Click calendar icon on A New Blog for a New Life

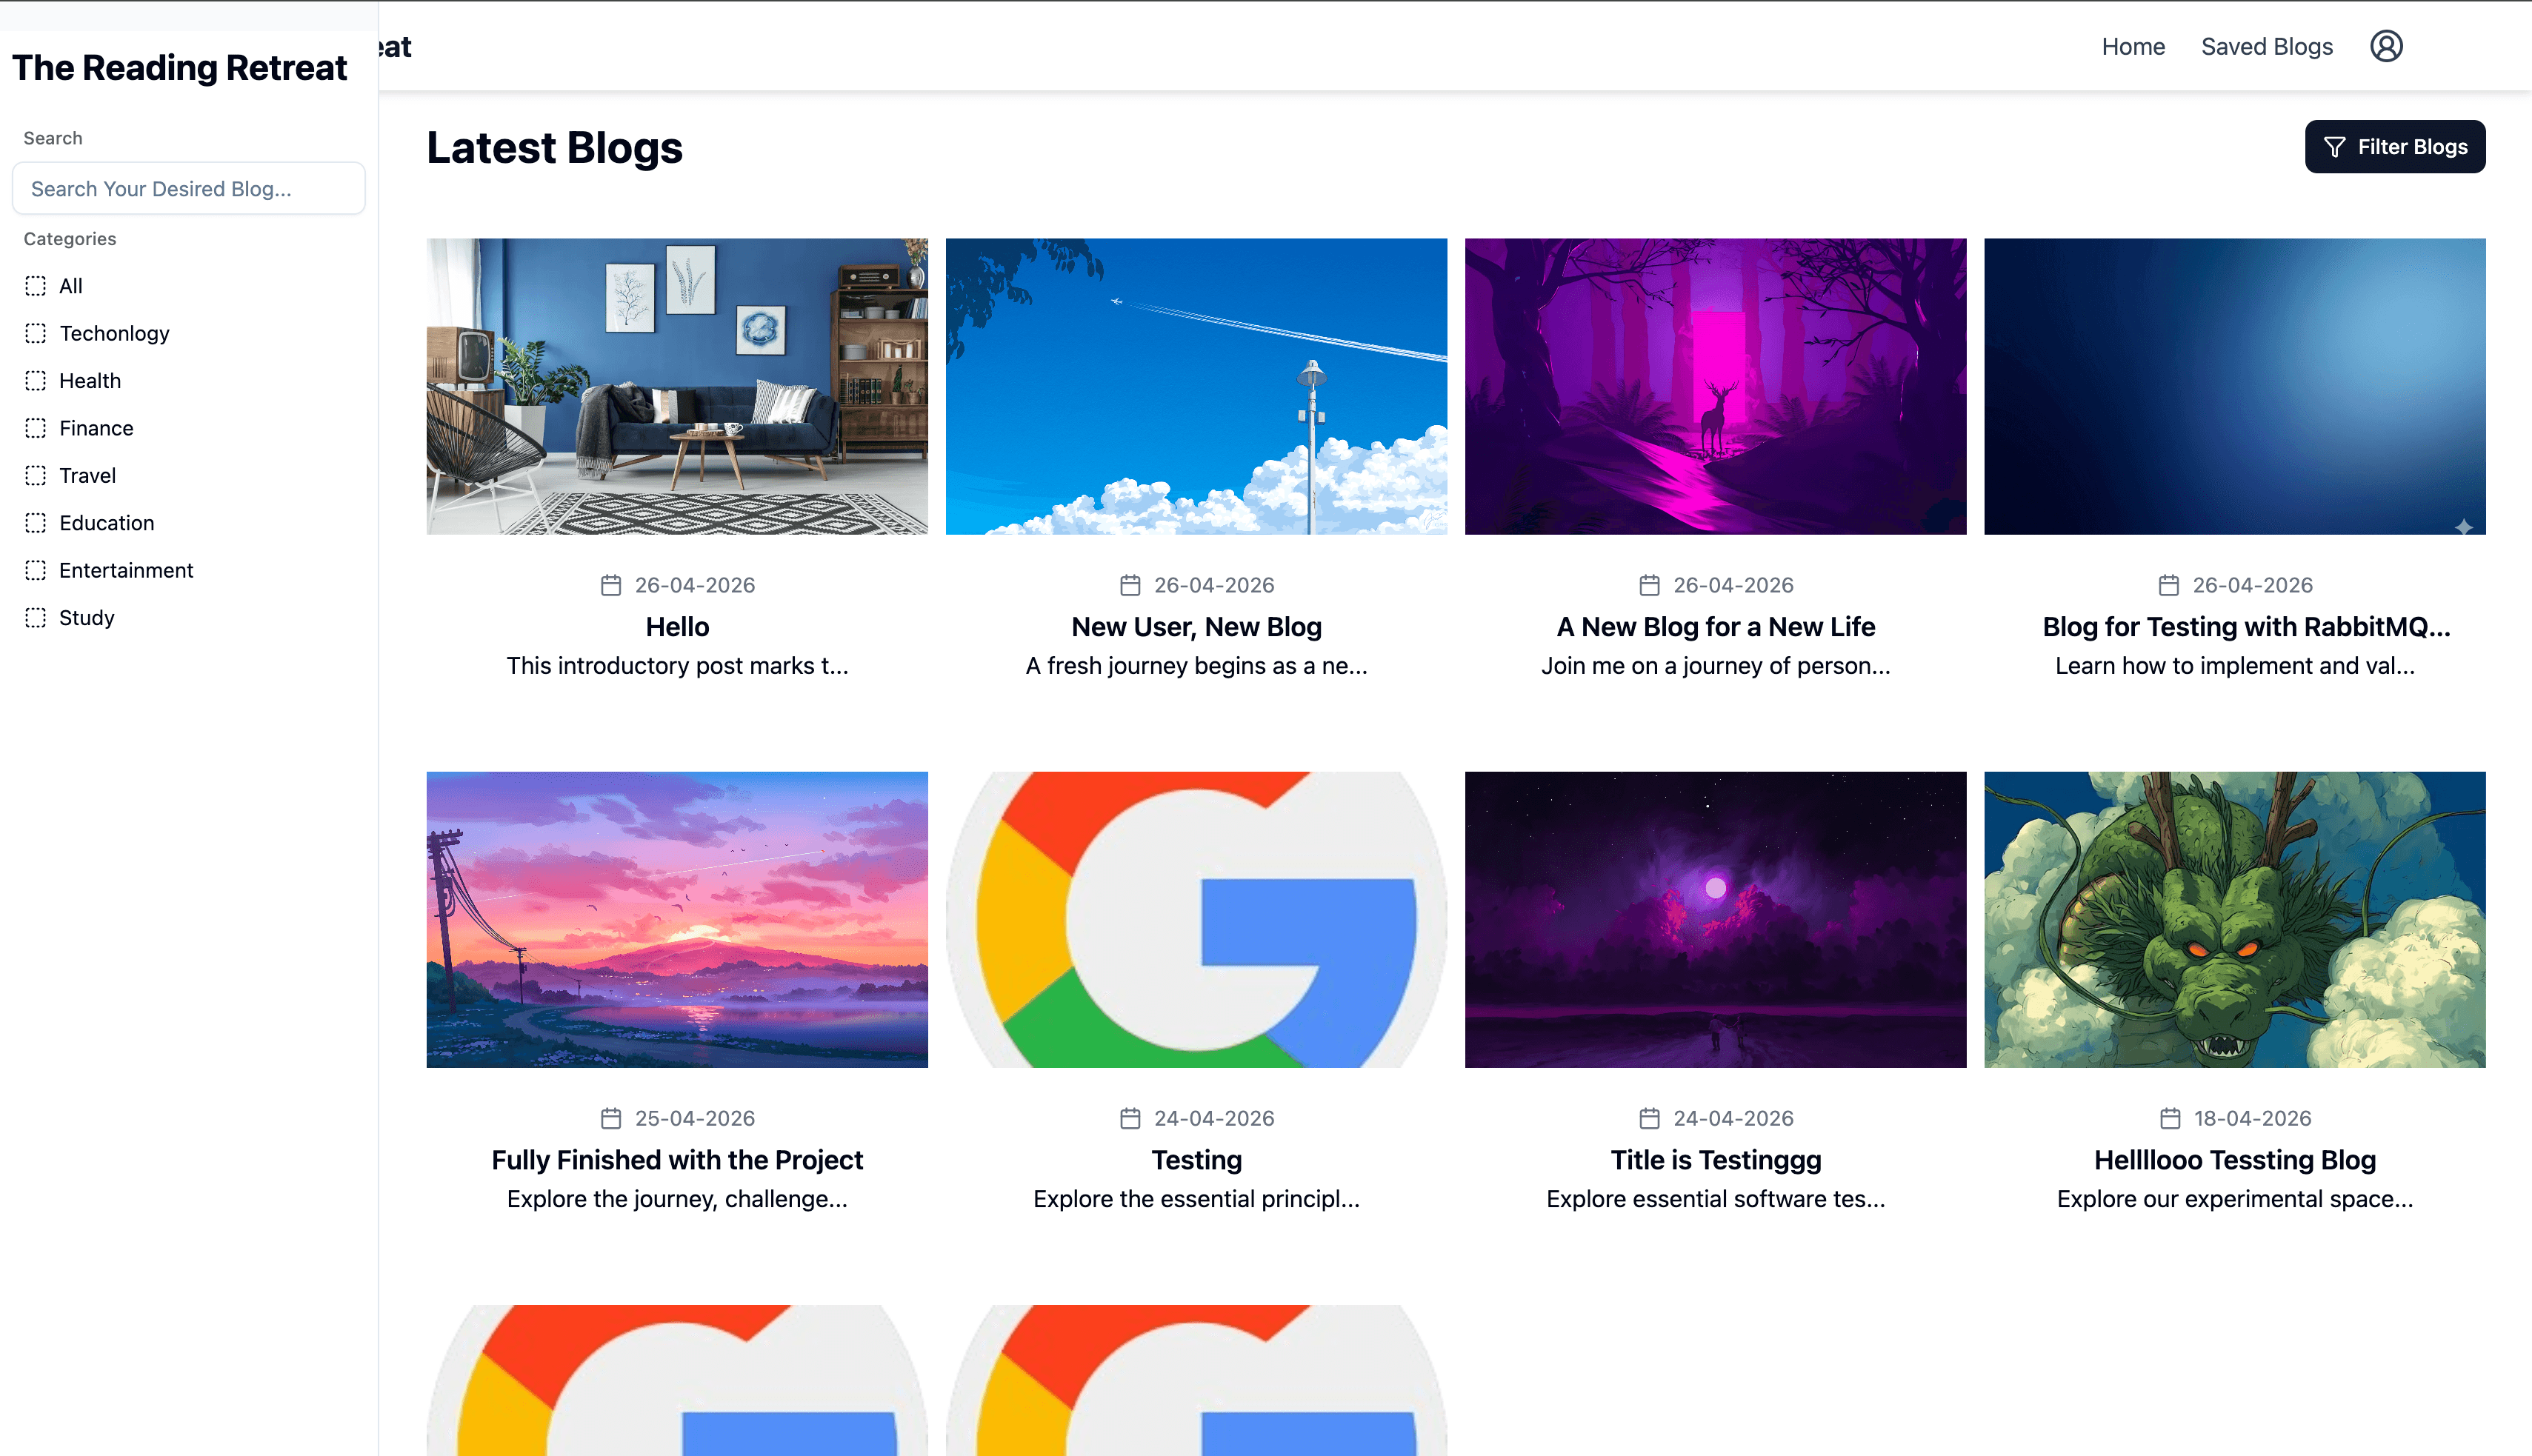pos(1649,585)
